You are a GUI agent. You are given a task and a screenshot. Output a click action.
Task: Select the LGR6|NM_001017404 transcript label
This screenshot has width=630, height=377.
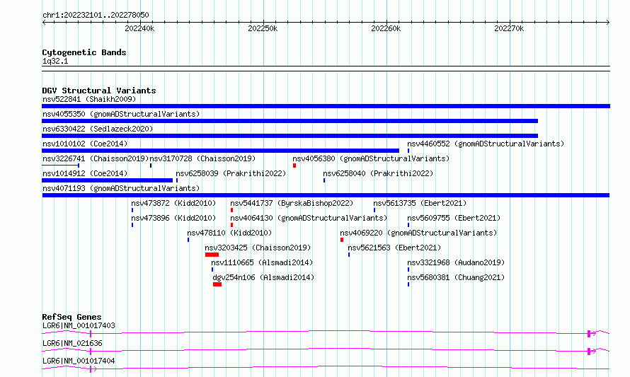79,361
